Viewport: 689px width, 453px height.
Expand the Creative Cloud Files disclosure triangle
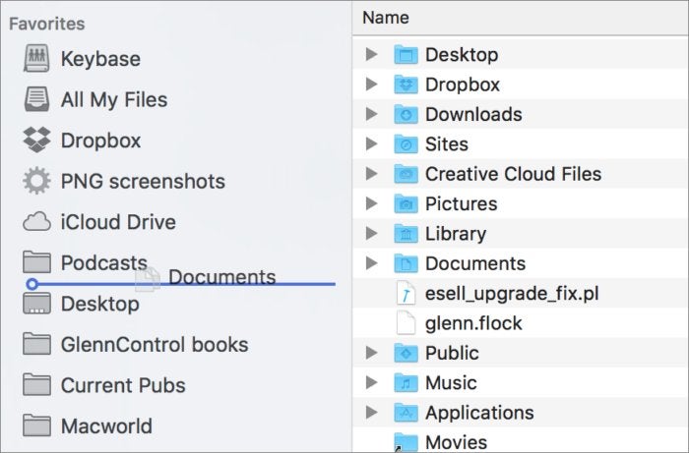372,174
